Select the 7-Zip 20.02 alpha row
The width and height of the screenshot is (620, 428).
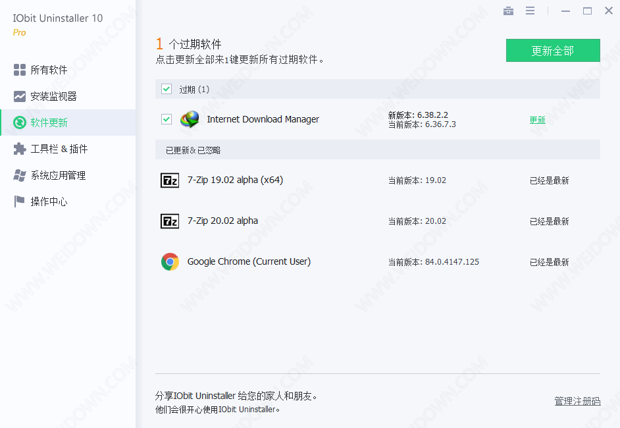coord(378,221)
